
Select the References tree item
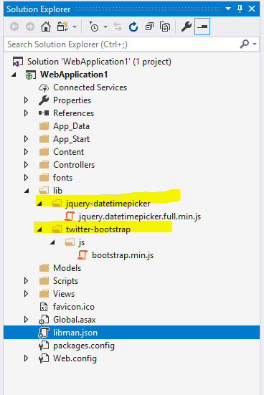[x=73, y=113]
